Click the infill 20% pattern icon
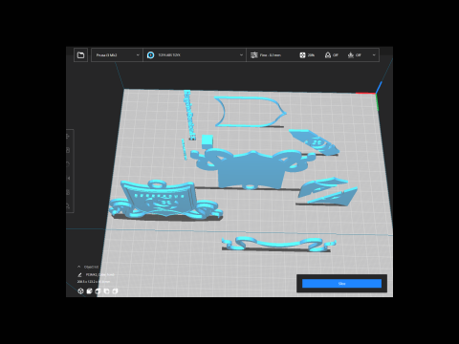The width and height of the screenshot is (459, 344). [x=302, y=55]
